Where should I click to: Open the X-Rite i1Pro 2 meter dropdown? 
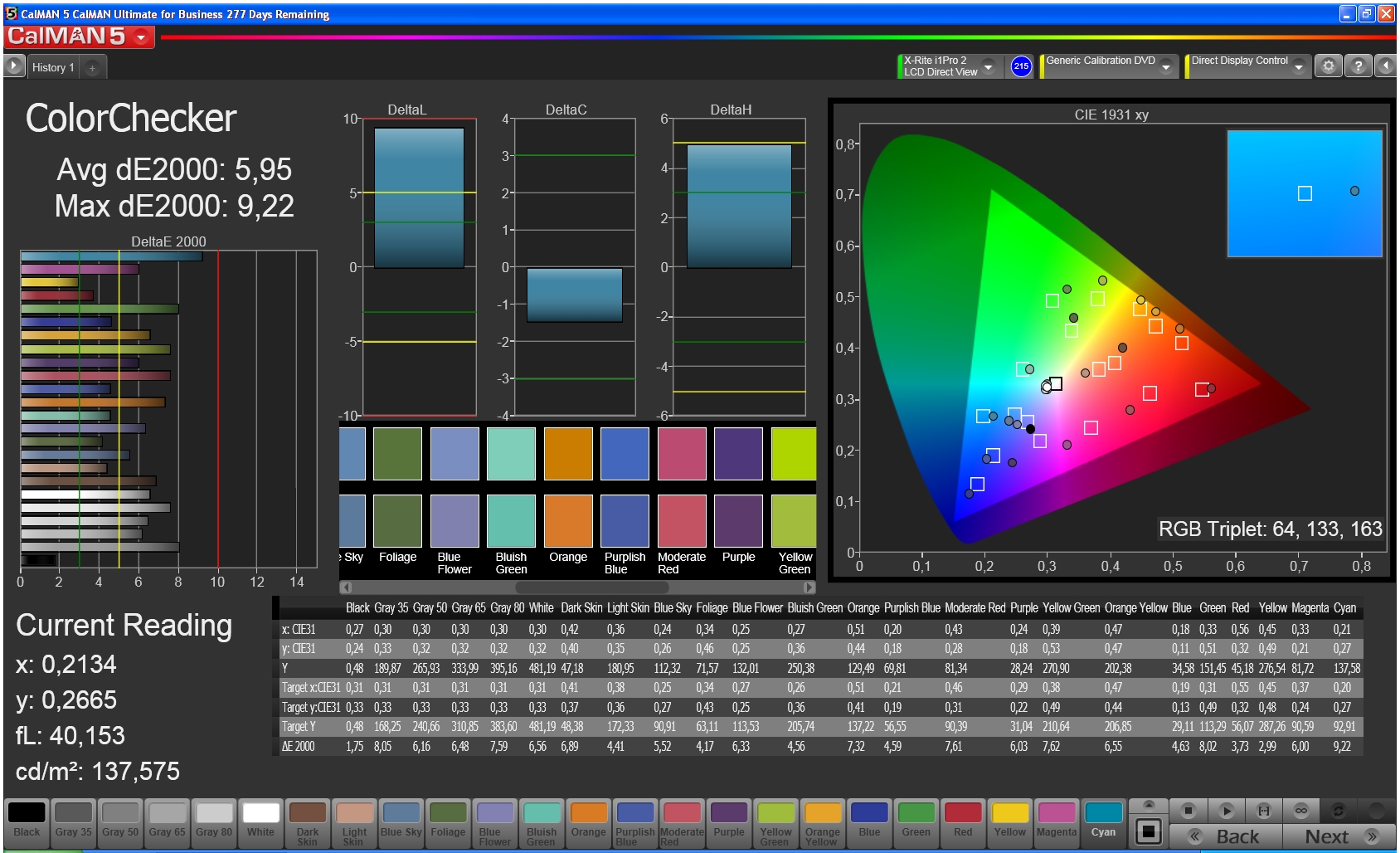pyautogui.click(x=988, y=66)
